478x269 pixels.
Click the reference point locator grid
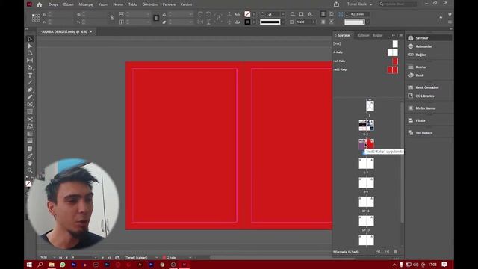(x=36, y=18)
